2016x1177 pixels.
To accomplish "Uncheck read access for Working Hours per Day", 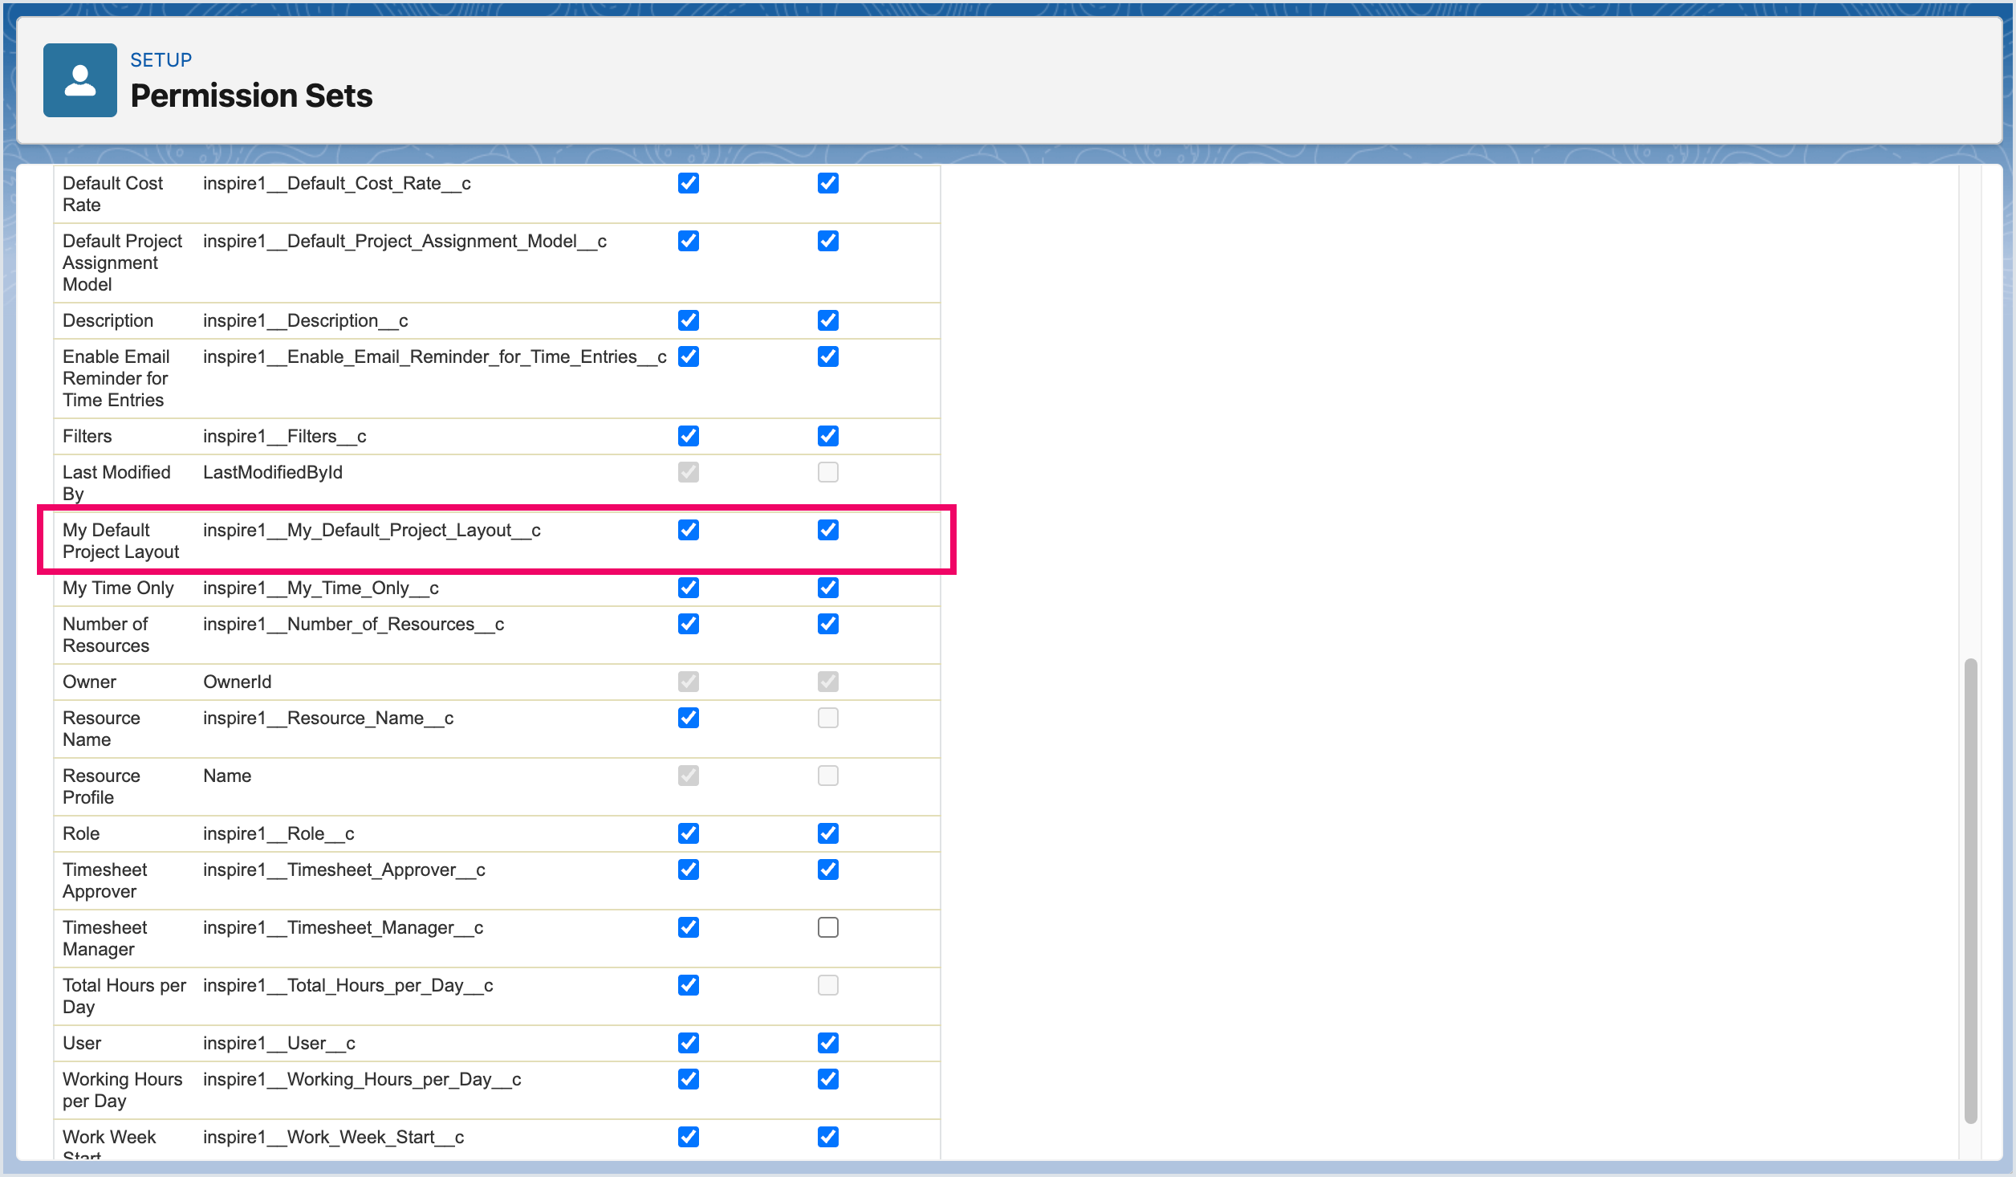I will point(688,1080).
